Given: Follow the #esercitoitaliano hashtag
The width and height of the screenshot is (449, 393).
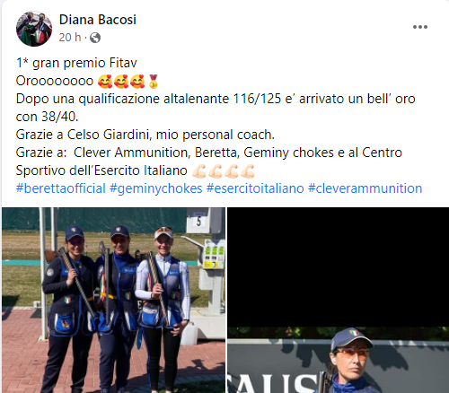Looking at the screenshot, I should 255,188.
